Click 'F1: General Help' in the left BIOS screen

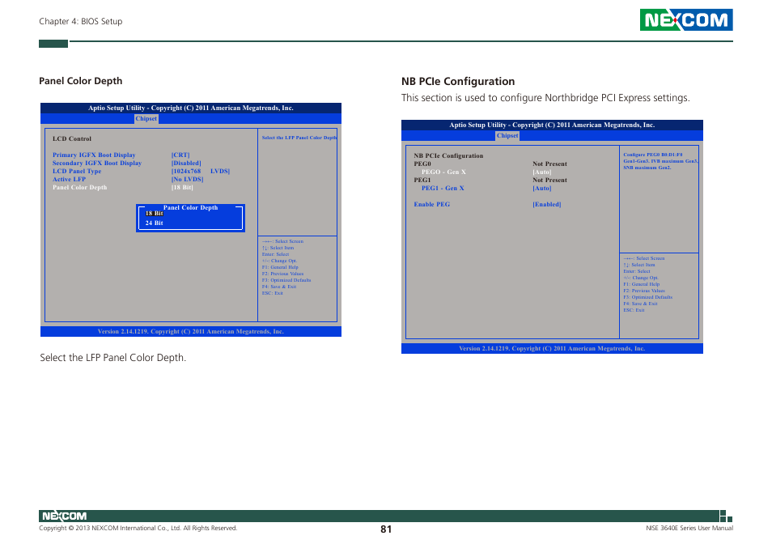click(x=280, y=267)
